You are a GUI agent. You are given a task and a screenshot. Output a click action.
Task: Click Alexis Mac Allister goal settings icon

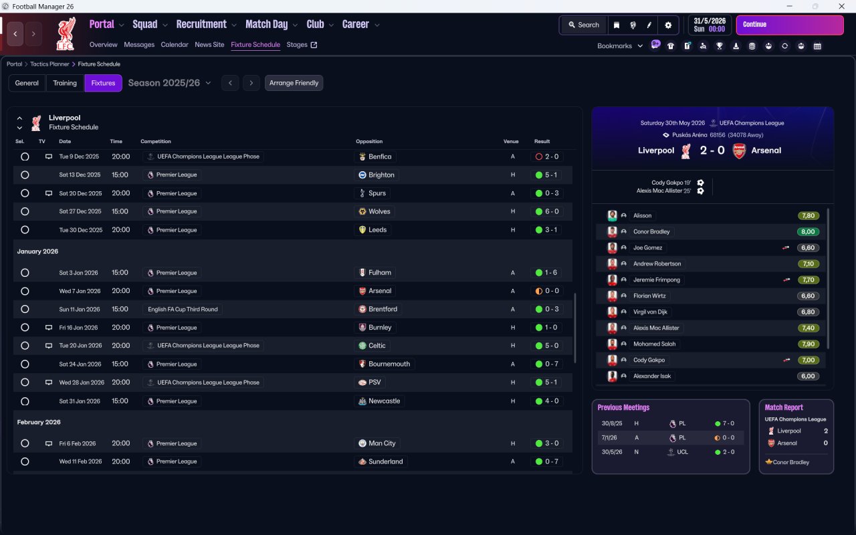tap(700, 191)
